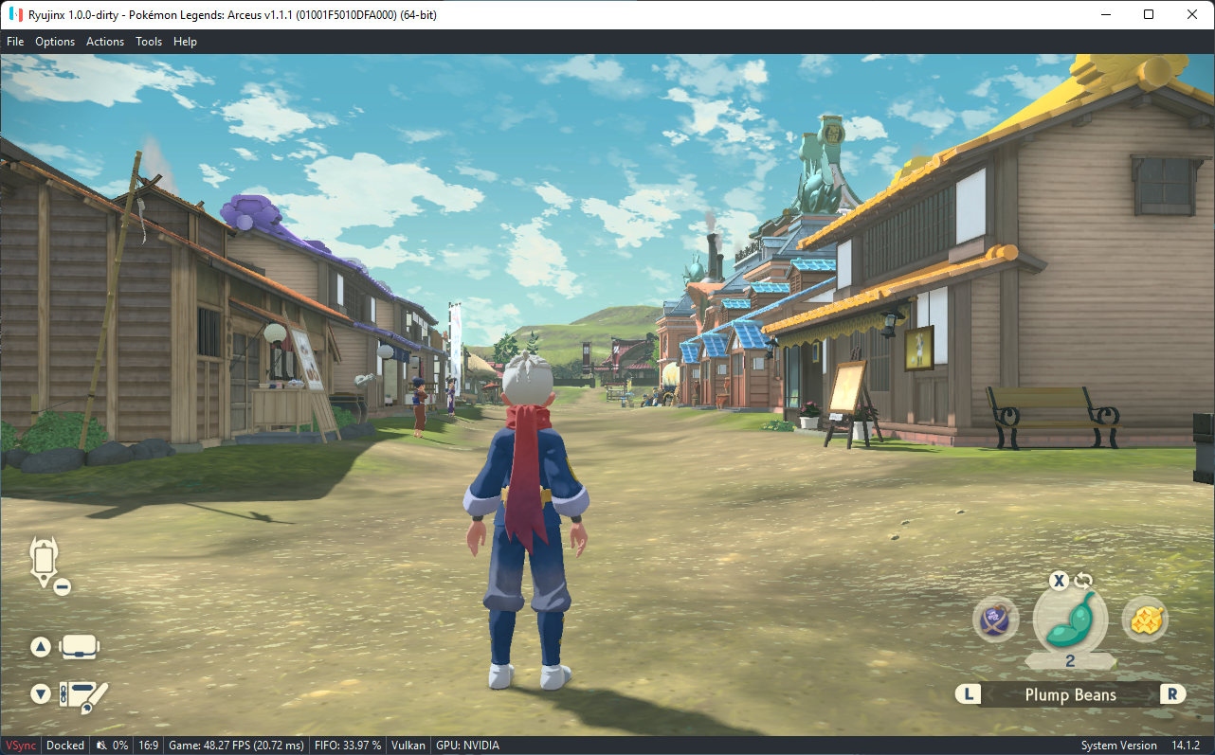Maximize the Ryujinx window
Image resolution: width=1215 pixels, height=755 pixels.
tap(1149, 14)
